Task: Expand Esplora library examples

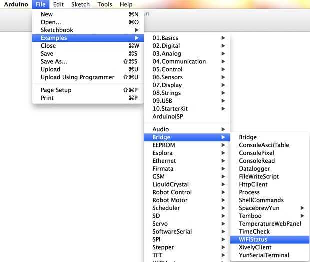Action: tap(187, 153)
